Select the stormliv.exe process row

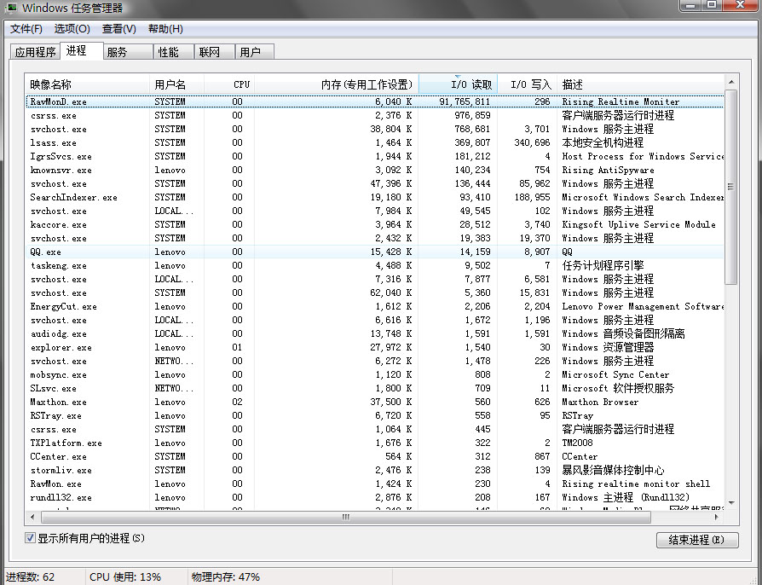coord(374,470)
